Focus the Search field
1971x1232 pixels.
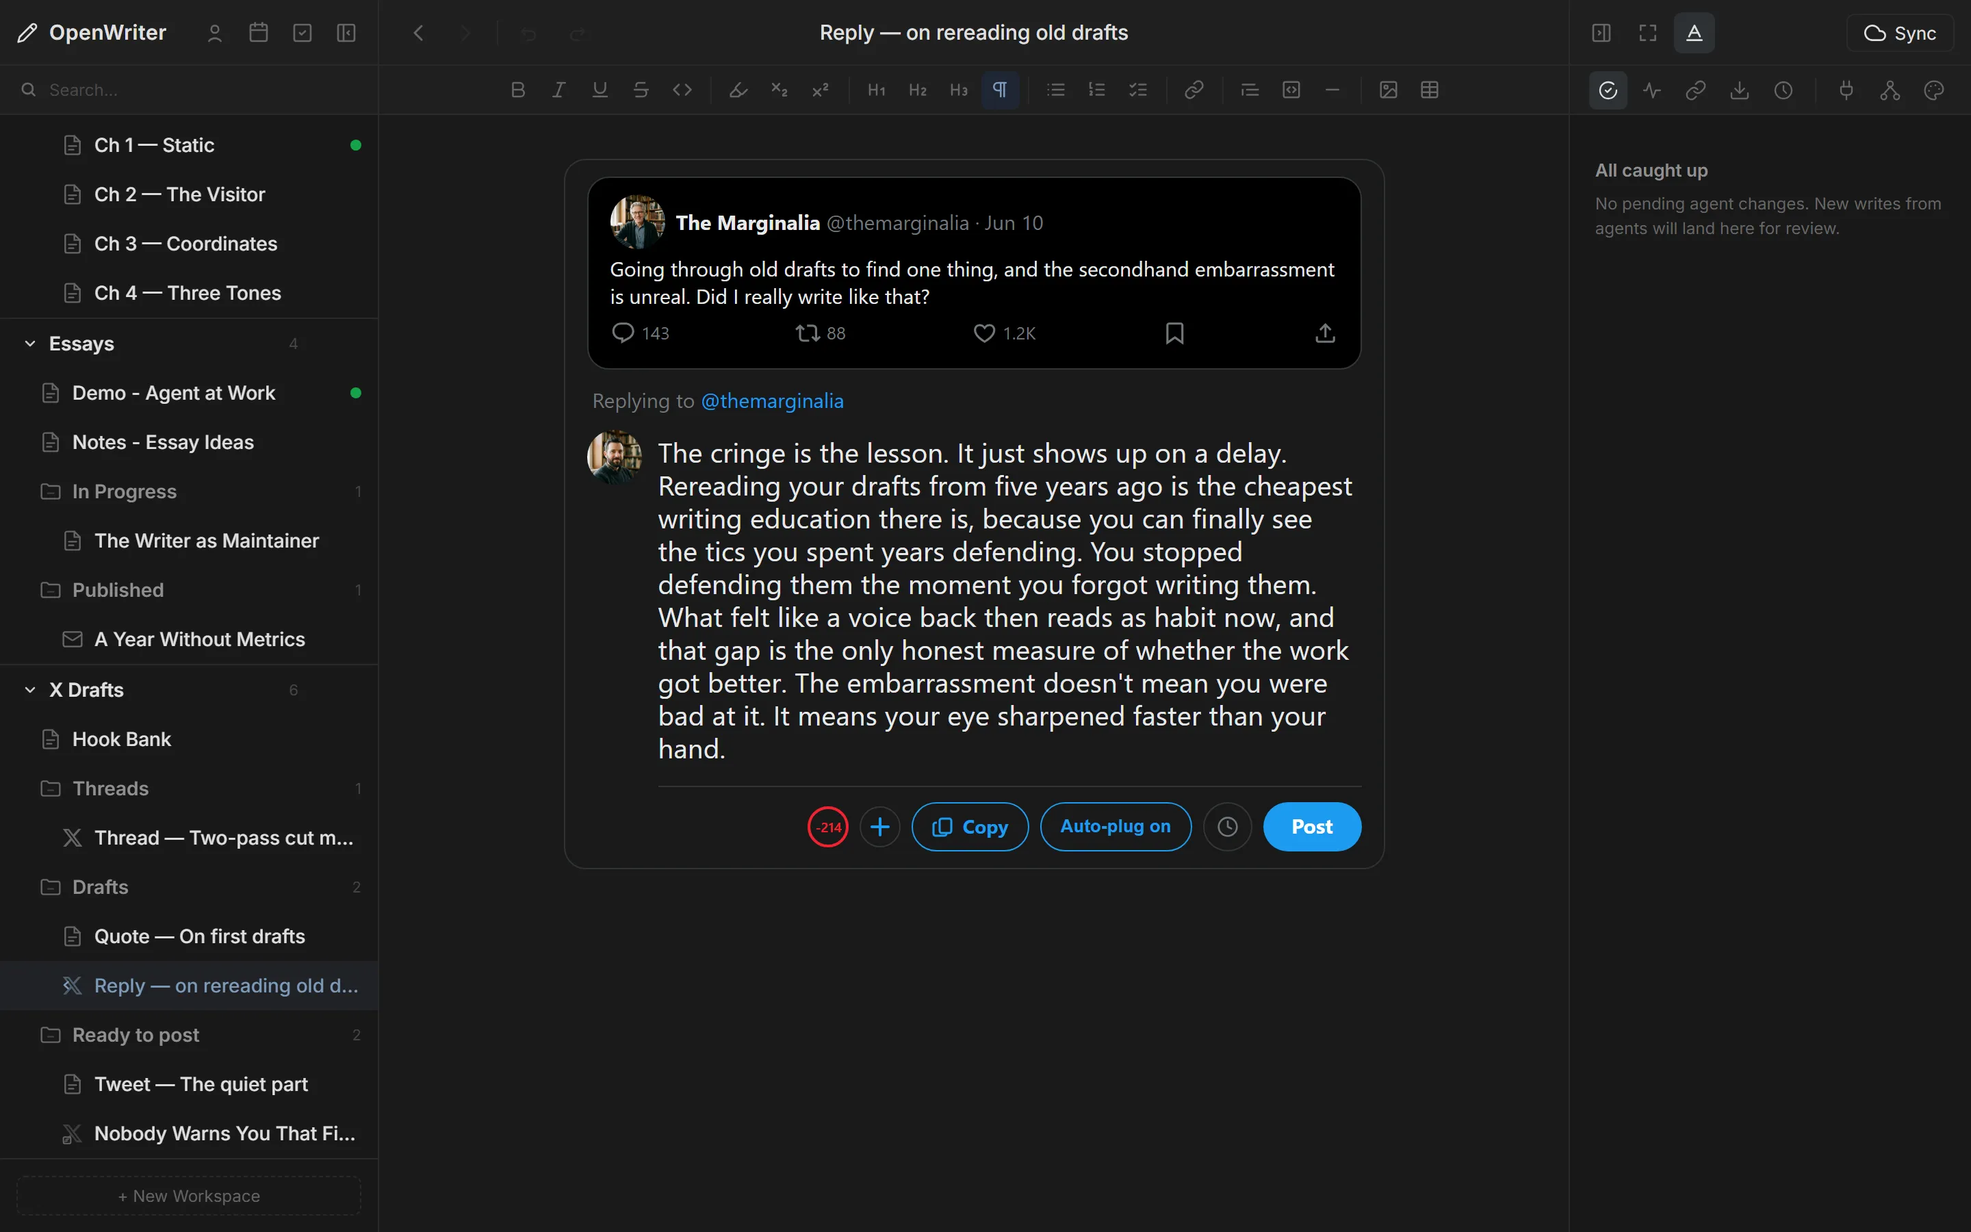[189, 90]
